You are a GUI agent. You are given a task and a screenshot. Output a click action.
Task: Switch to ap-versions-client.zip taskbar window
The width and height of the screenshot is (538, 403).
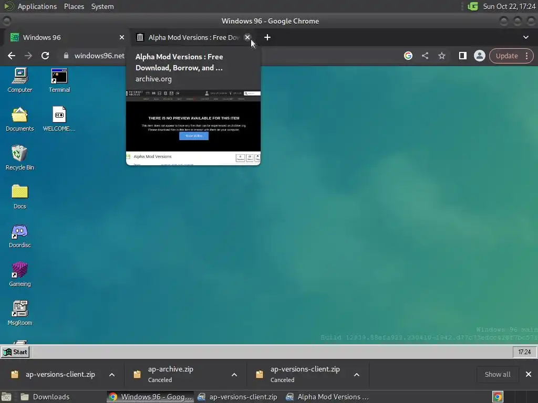point(237,397)
